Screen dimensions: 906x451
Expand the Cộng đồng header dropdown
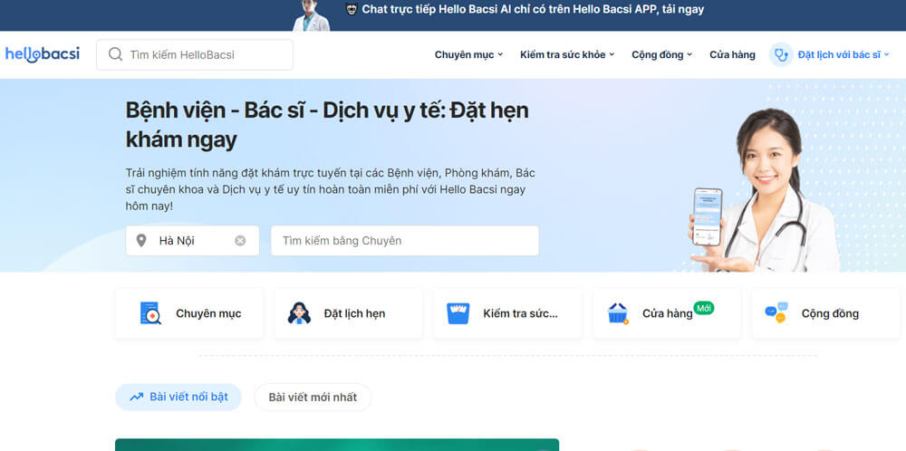(661, 55)
